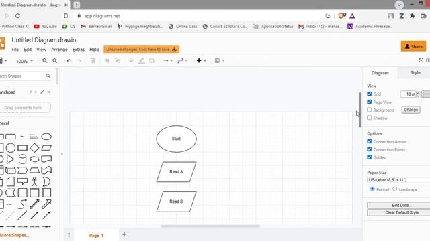Click the fullscreen icon in the toolbar

[x=421, y=60]
